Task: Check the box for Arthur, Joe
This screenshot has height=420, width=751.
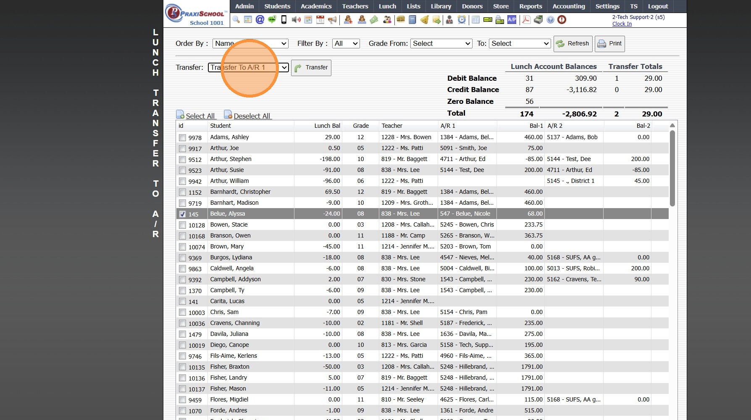Action: point(182,148)
